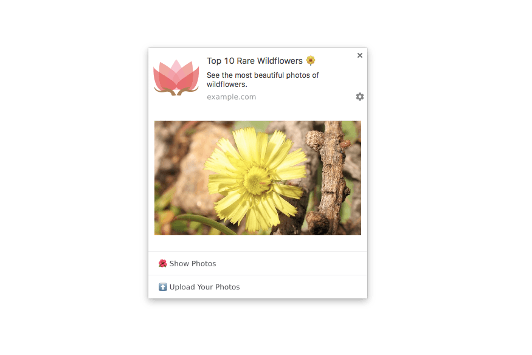The height and width of the screenshot is (355, 532).
Task: Click the yellow wildflower notification image
Action: pyautogui.click(x=258, y=178)
